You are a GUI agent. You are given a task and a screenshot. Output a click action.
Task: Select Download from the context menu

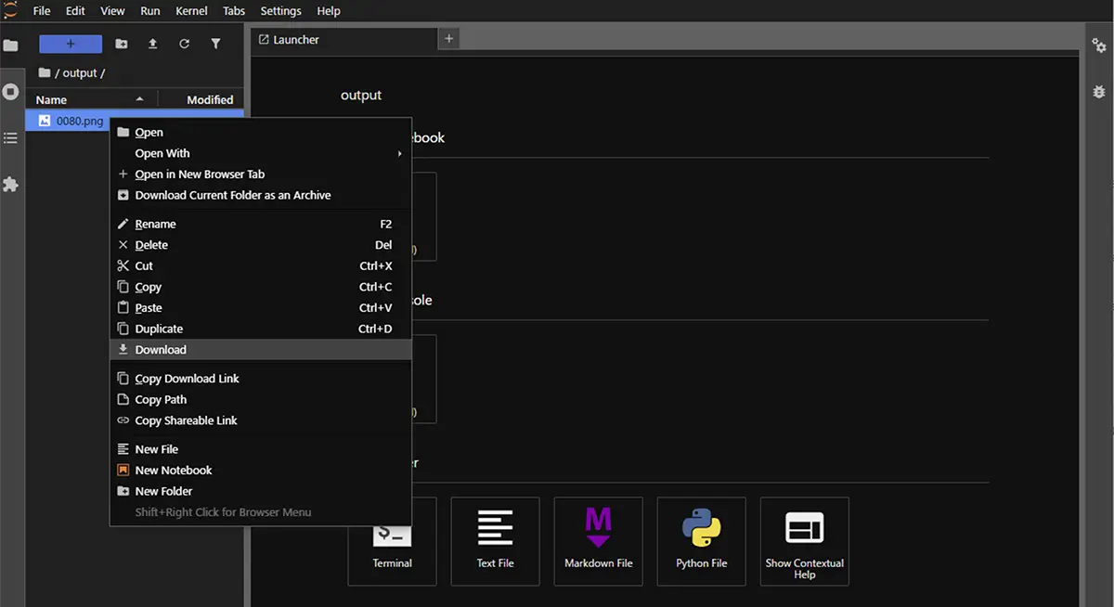[161, 350]
